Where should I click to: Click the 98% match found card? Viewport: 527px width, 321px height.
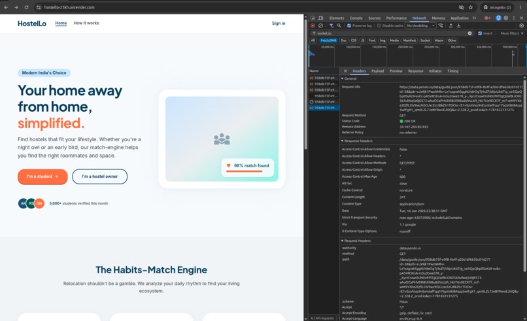tap(248, 167)
